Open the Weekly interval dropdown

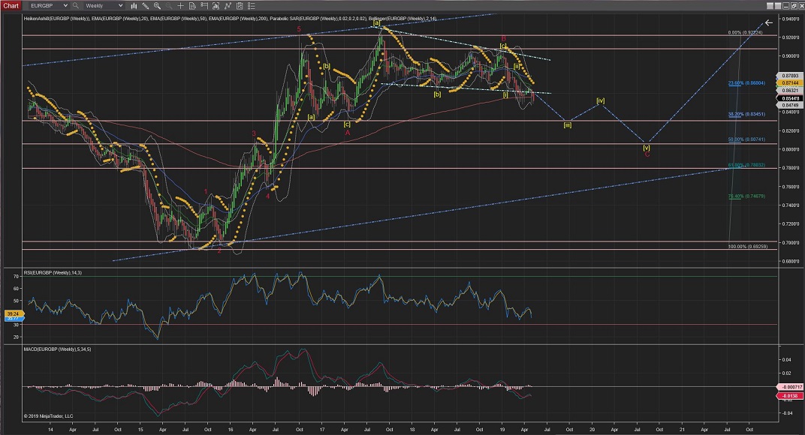click(103, 6)
